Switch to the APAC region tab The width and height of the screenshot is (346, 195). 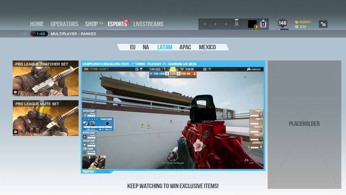(x=185, y=47)
